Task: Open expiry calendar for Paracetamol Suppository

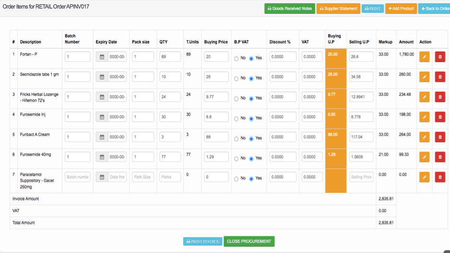Action: pyautogui.click(x=102, y=177)
